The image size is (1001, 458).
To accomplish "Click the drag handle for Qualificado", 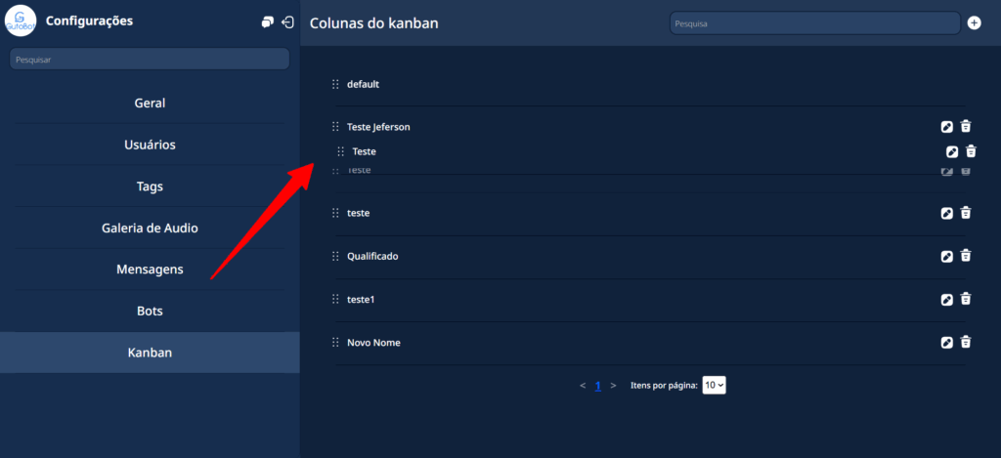I will pos(335,256).
